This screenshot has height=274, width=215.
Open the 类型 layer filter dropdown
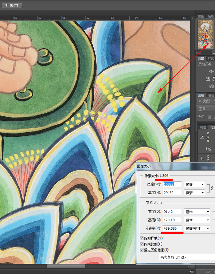coord(206,101)
